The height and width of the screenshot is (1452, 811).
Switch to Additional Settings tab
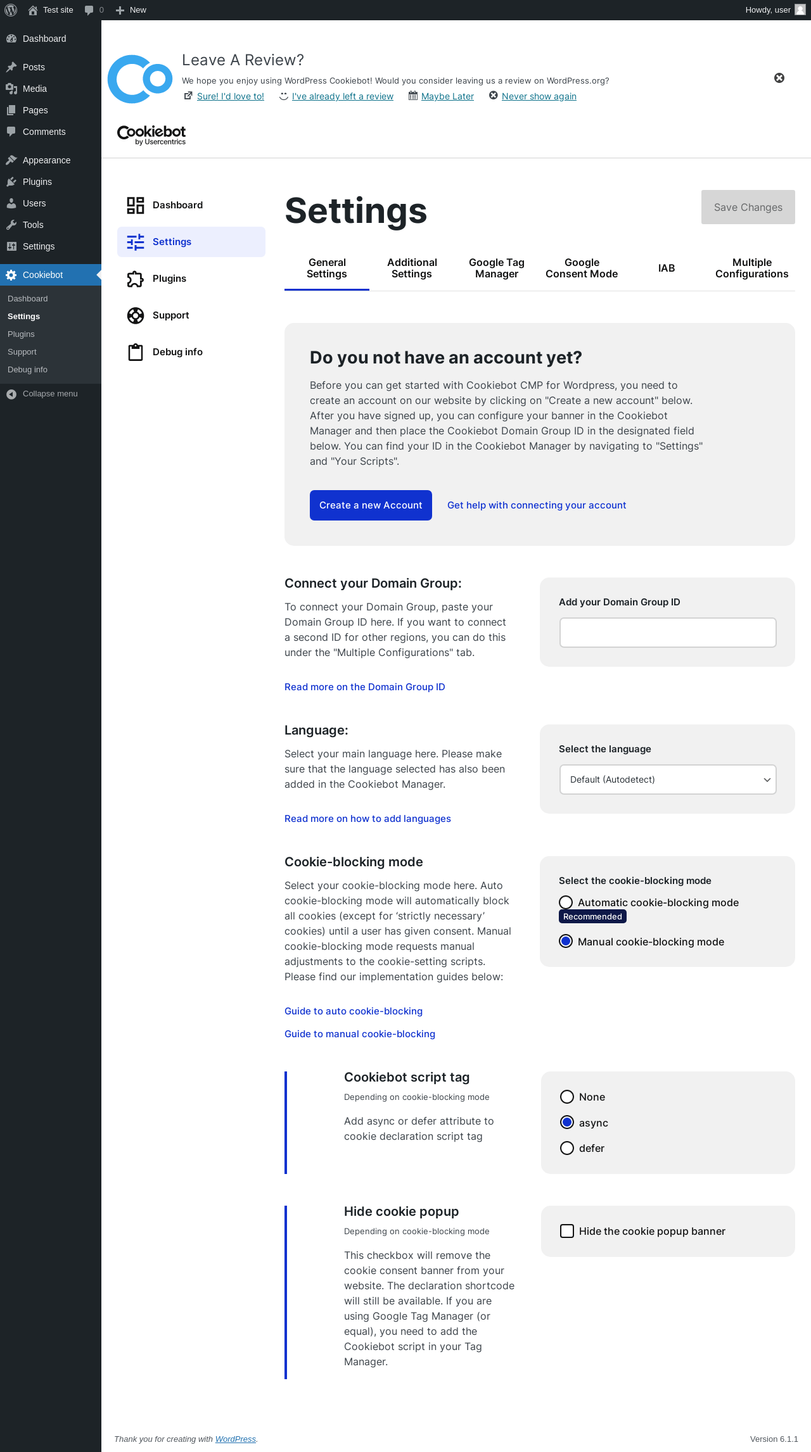click(x=412, y=268)
